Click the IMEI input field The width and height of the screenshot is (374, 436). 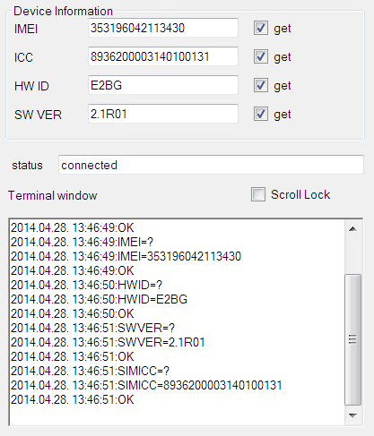point(163,28)
